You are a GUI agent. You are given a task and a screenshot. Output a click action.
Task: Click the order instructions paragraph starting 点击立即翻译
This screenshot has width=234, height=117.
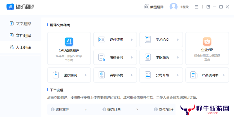click(123, 98)
